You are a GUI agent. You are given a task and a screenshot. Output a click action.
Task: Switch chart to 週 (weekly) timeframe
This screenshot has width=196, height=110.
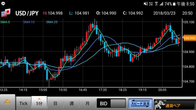click(x=71, y=103)
